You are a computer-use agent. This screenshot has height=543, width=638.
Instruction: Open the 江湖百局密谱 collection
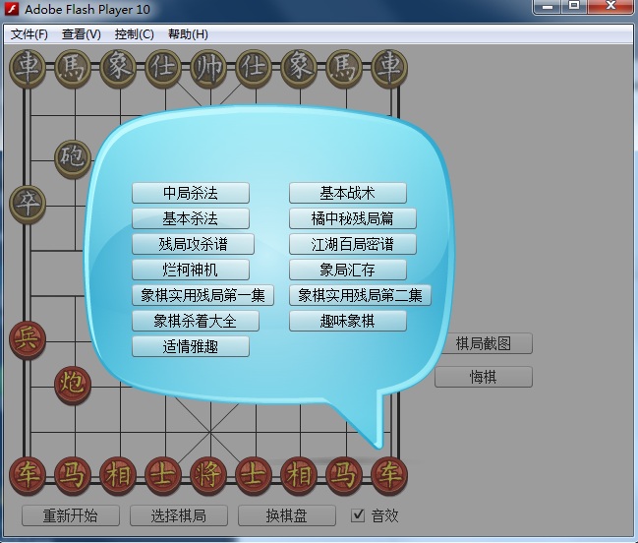coord(352,244)
